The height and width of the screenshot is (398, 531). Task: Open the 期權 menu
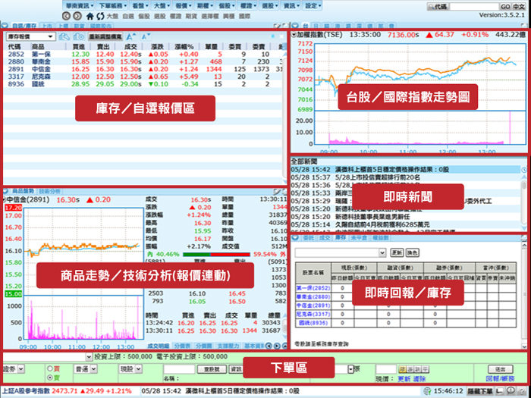pos(204,6)
